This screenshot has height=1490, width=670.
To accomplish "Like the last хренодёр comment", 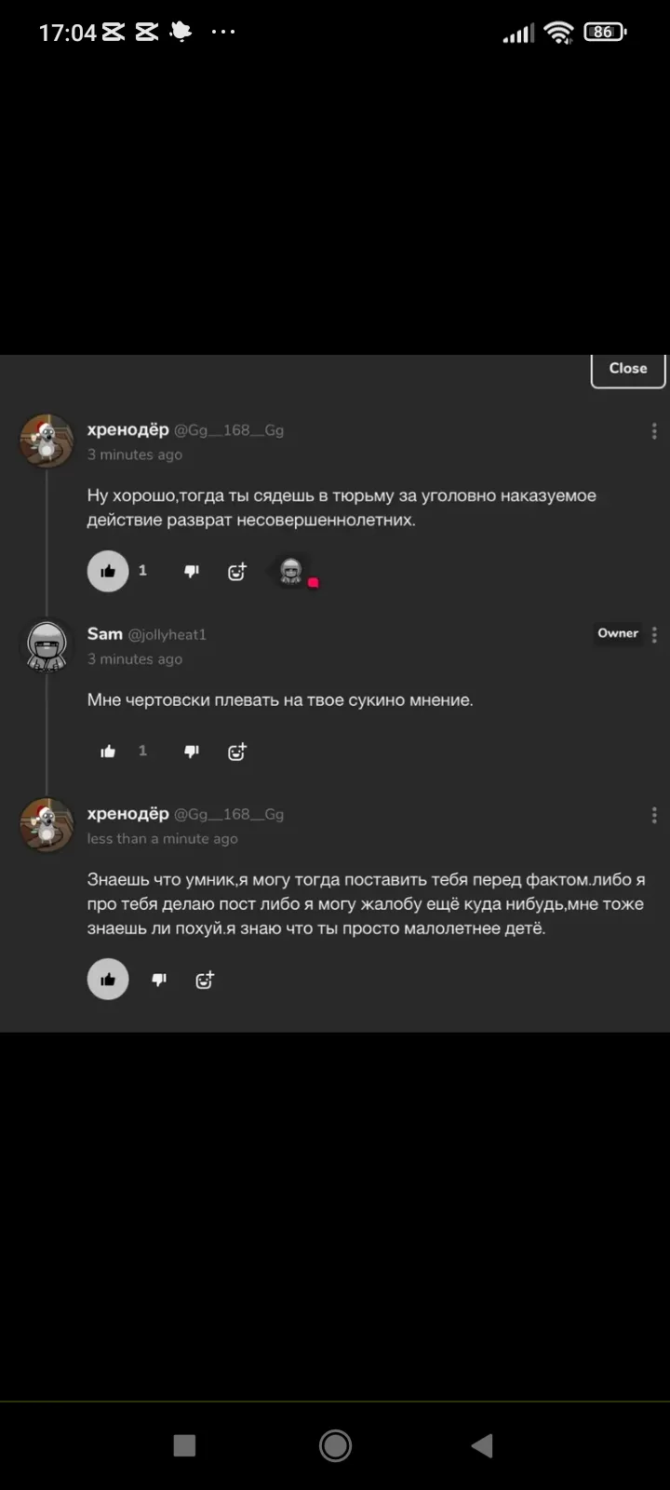I will pyautogui.click(x=108, y=980).
